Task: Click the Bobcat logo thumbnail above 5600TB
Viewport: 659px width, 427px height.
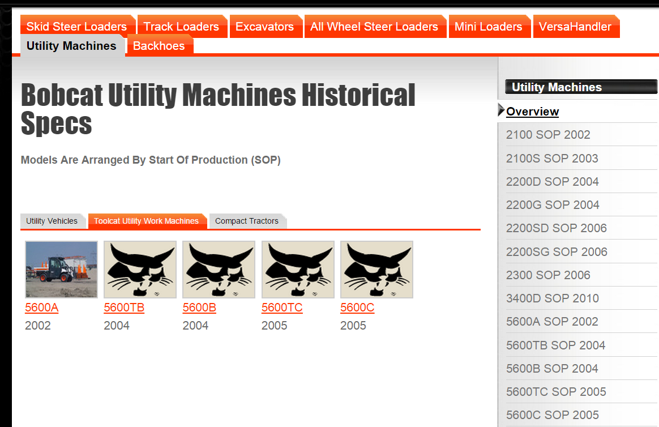Action: (140, 270)
